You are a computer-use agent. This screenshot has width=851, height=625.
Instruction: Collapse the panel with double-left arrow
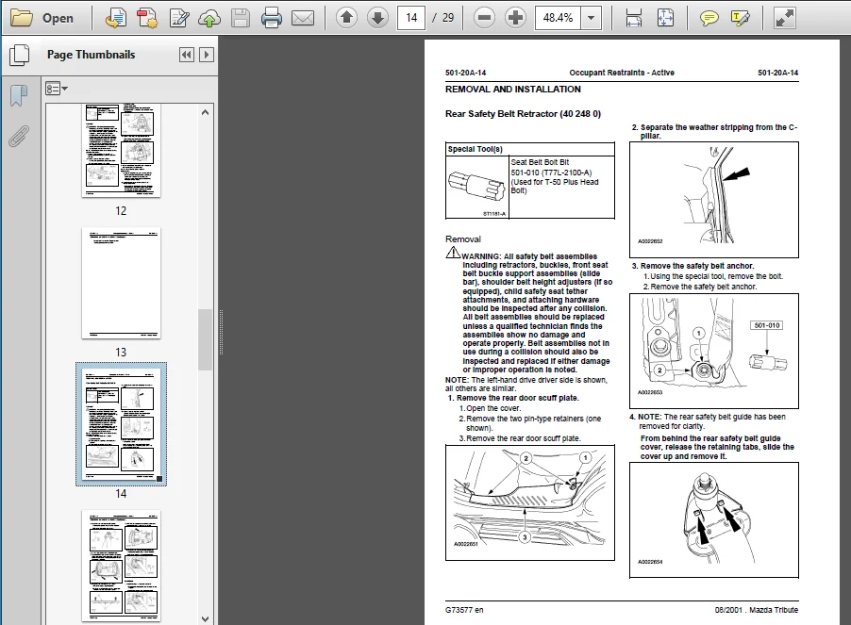pos(187,55)
